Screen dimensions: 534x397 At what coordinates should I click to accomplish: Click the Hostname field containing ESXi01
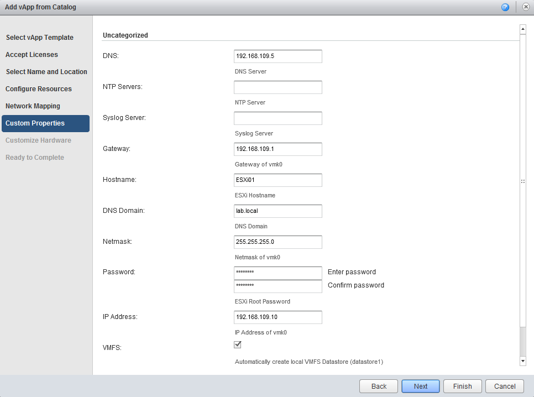[278, 180]
